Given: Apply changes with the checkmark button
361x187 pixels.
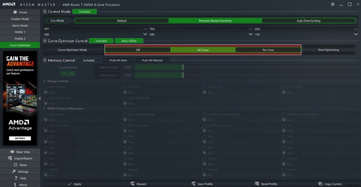Looking at the screenshot, I should 74,184.
